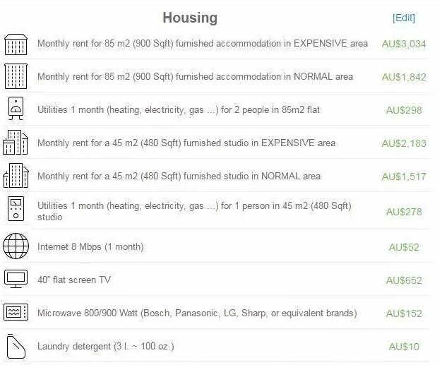The image size is (442, 365).
Task: Click the AU$3,034 rent price
Action: point(404,44)
